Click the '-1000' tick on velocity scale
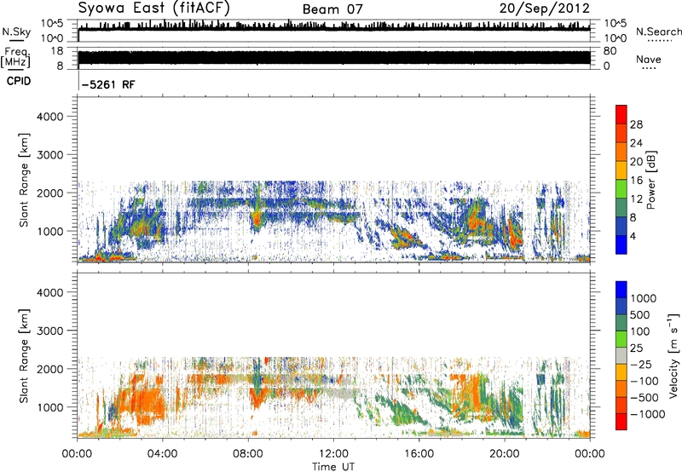The width and height of the screenshot is (682, 472). click(647, 414)
